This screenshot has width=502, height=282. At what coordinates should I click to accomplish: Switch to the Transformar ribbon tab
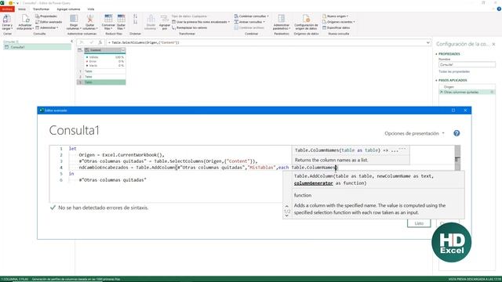(x=42, y=9)
